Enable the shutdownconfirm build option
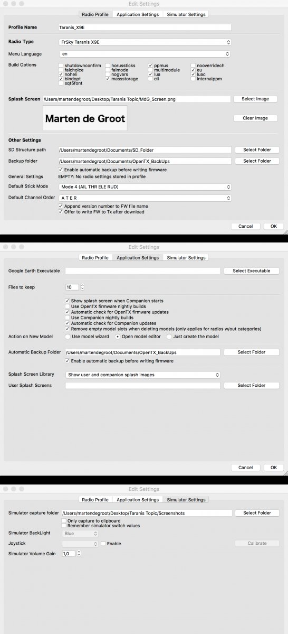Screen dimensions: 288x634 click(x=61, y=66)
